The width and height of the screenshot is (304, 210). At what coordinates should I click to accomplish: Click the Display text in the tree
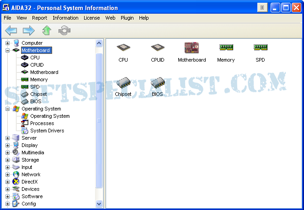coord(29,145)
